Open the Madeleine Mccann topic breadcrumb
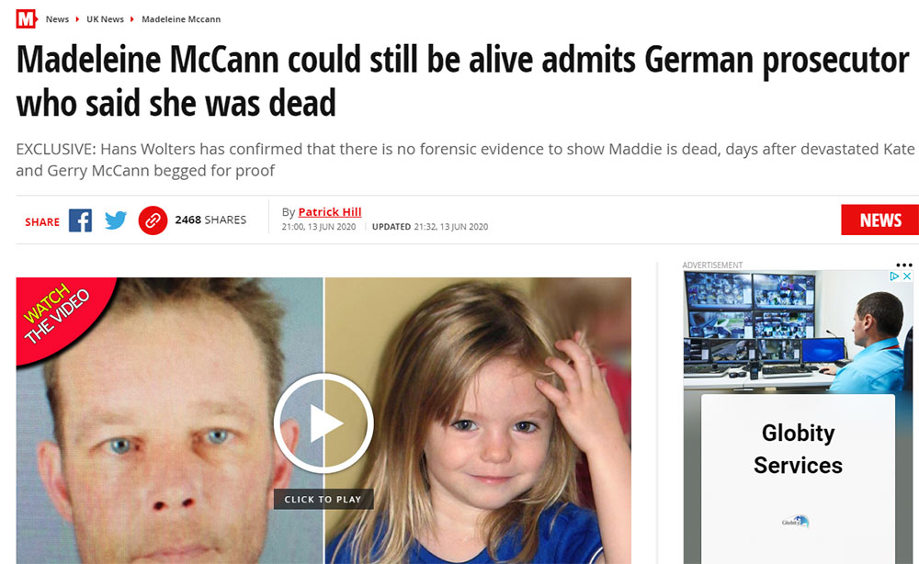 pyautogui.click(x=181, y=18)
